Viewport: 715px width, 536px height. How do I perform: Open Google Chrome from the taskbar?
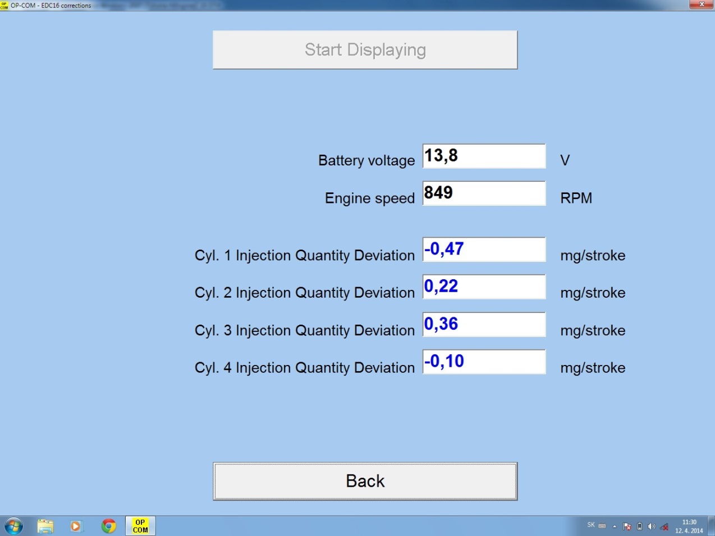(x=108, y=526)
